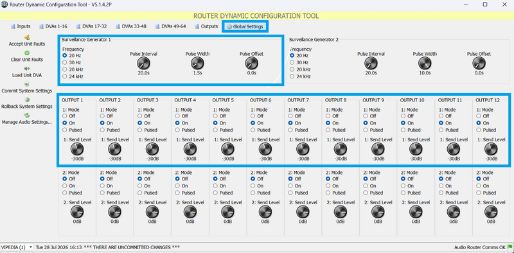
Task: Open the VIPEDIA (1) unit dropdown
Action: [17, 247]
